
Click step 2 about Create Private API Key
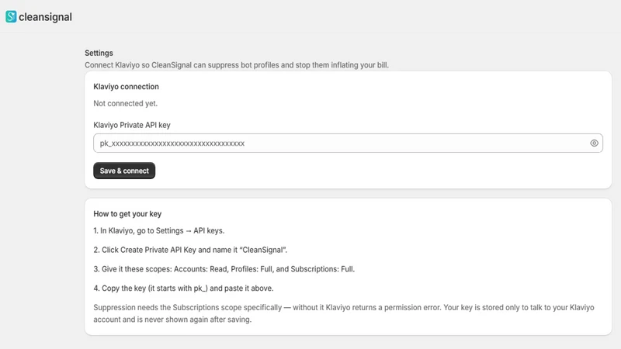pos(190,250)
